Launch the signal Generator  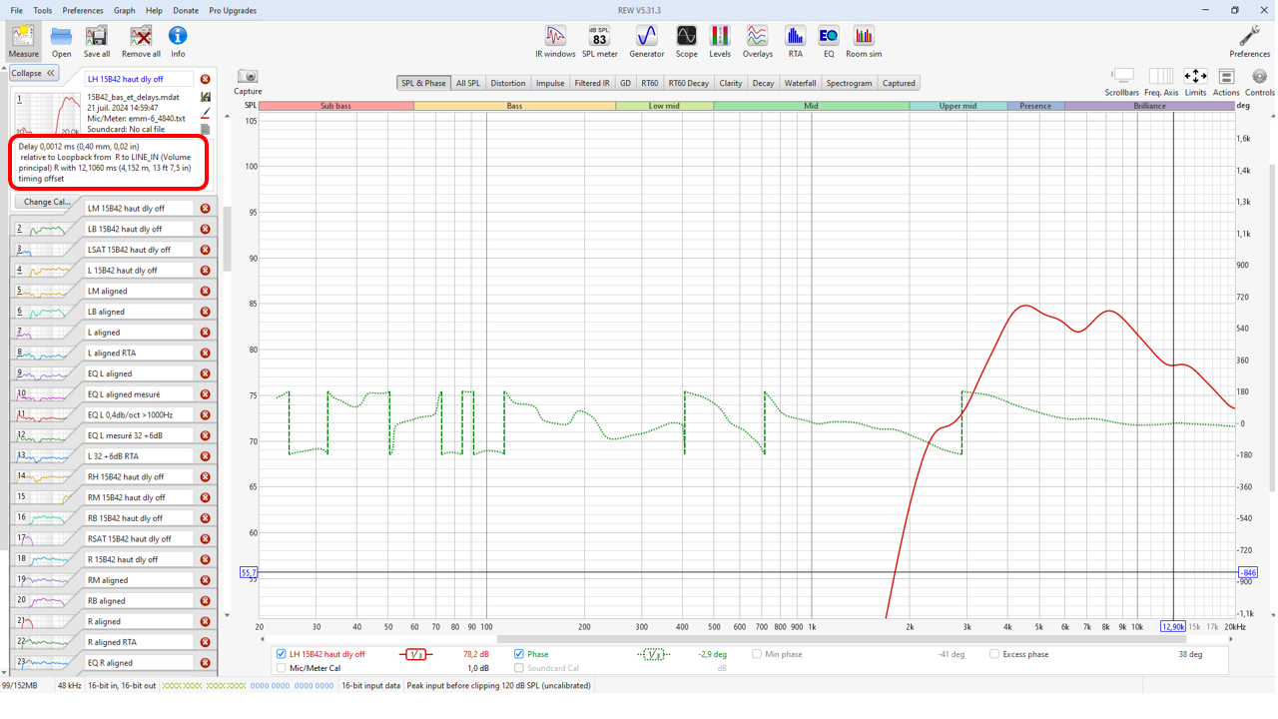(x=646, y=40)
